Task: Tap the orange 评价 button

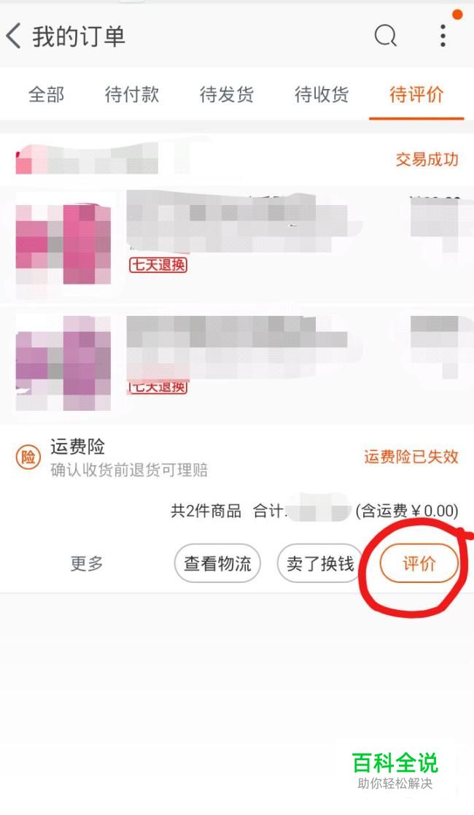Action: pyautogui.click(x=419, y=563)
